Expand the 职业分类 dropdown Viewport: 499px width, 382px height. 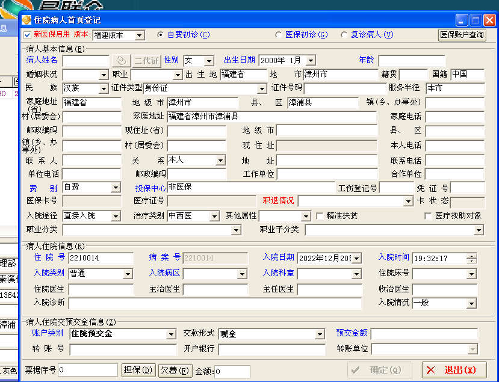[236, 230]
